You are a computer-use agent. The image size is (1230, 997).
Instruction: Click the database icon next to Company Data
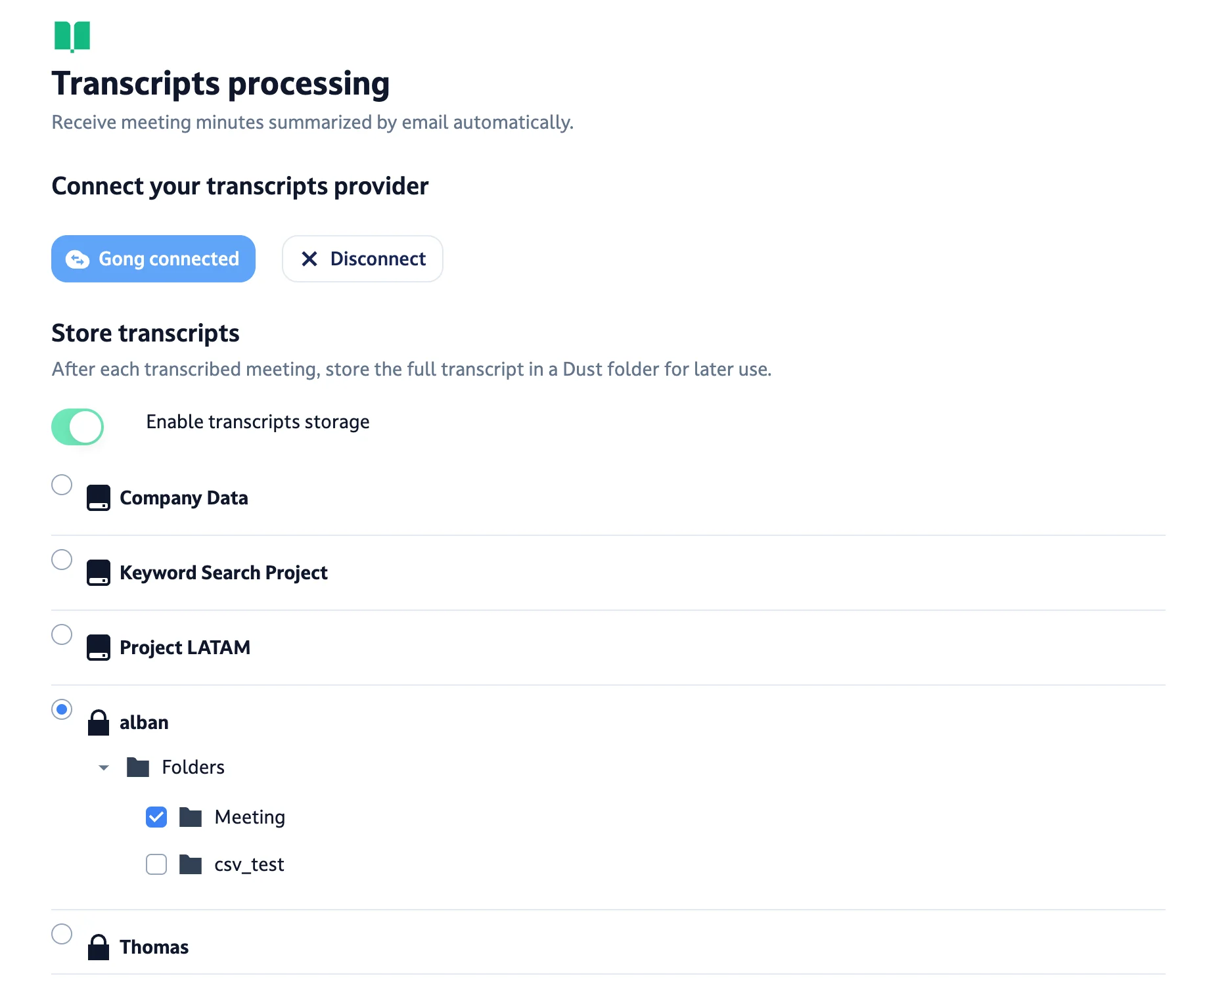point(99,497)
